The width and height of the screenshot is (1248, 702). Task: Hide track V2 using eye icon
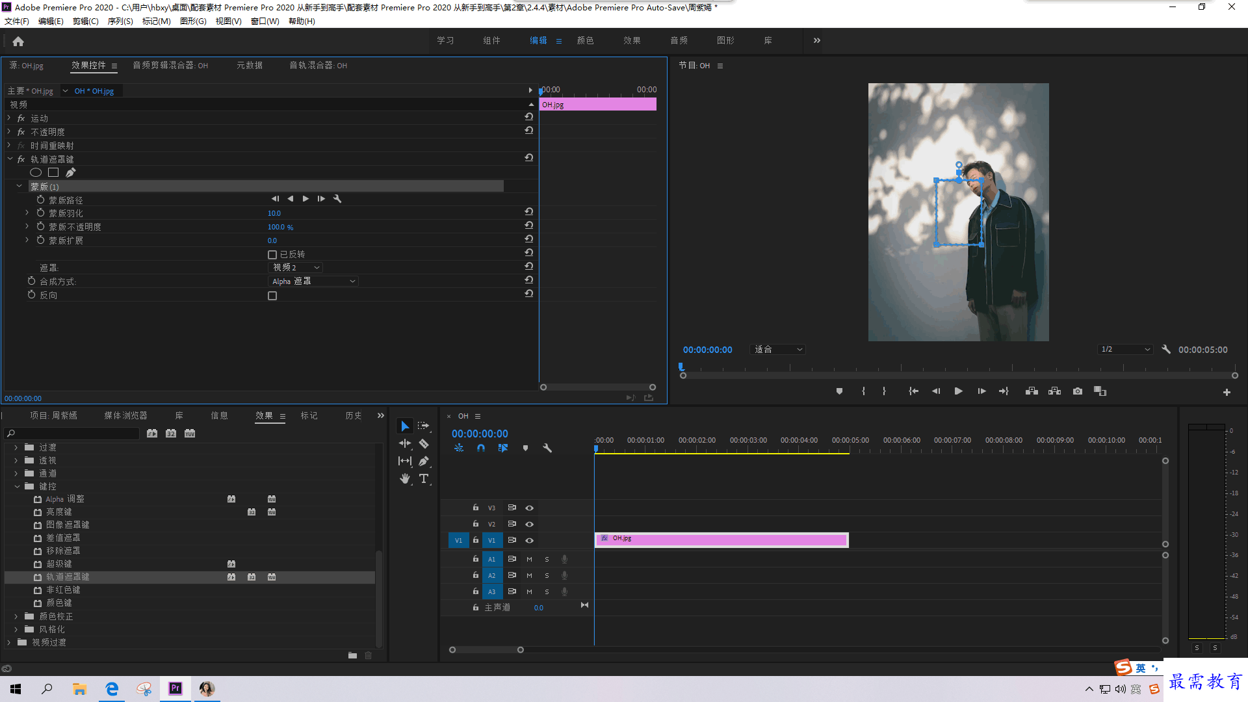point(530,524)
